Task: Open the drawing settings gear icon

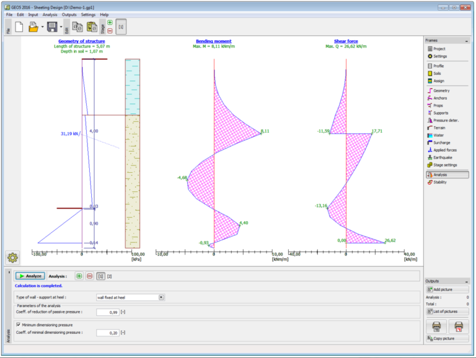Action: pyautogui.click(x=12, y=258)
